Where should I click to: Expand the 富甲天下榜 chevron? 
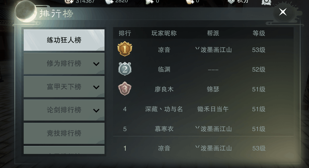96,87
